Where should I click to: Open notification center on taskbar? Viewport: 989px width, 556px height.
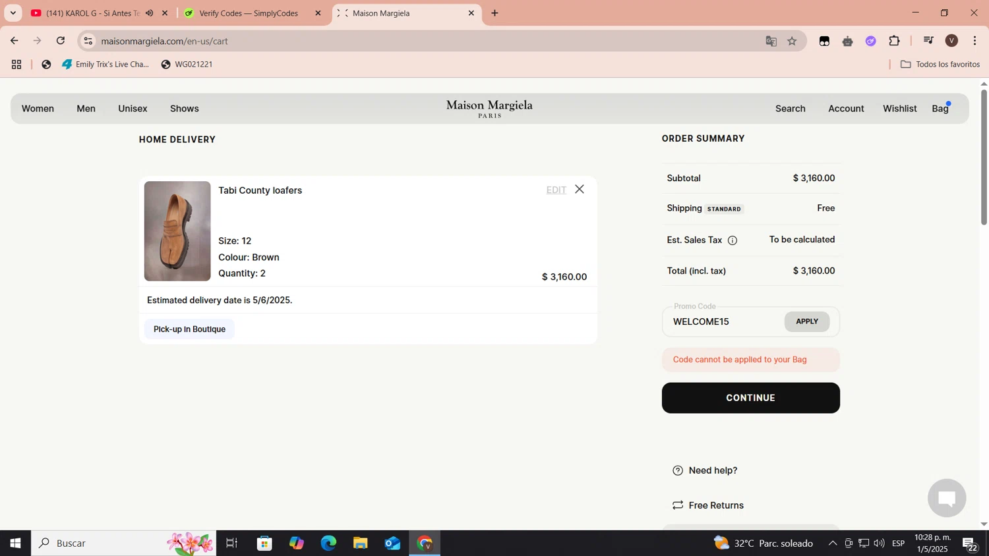coord(971,543)
